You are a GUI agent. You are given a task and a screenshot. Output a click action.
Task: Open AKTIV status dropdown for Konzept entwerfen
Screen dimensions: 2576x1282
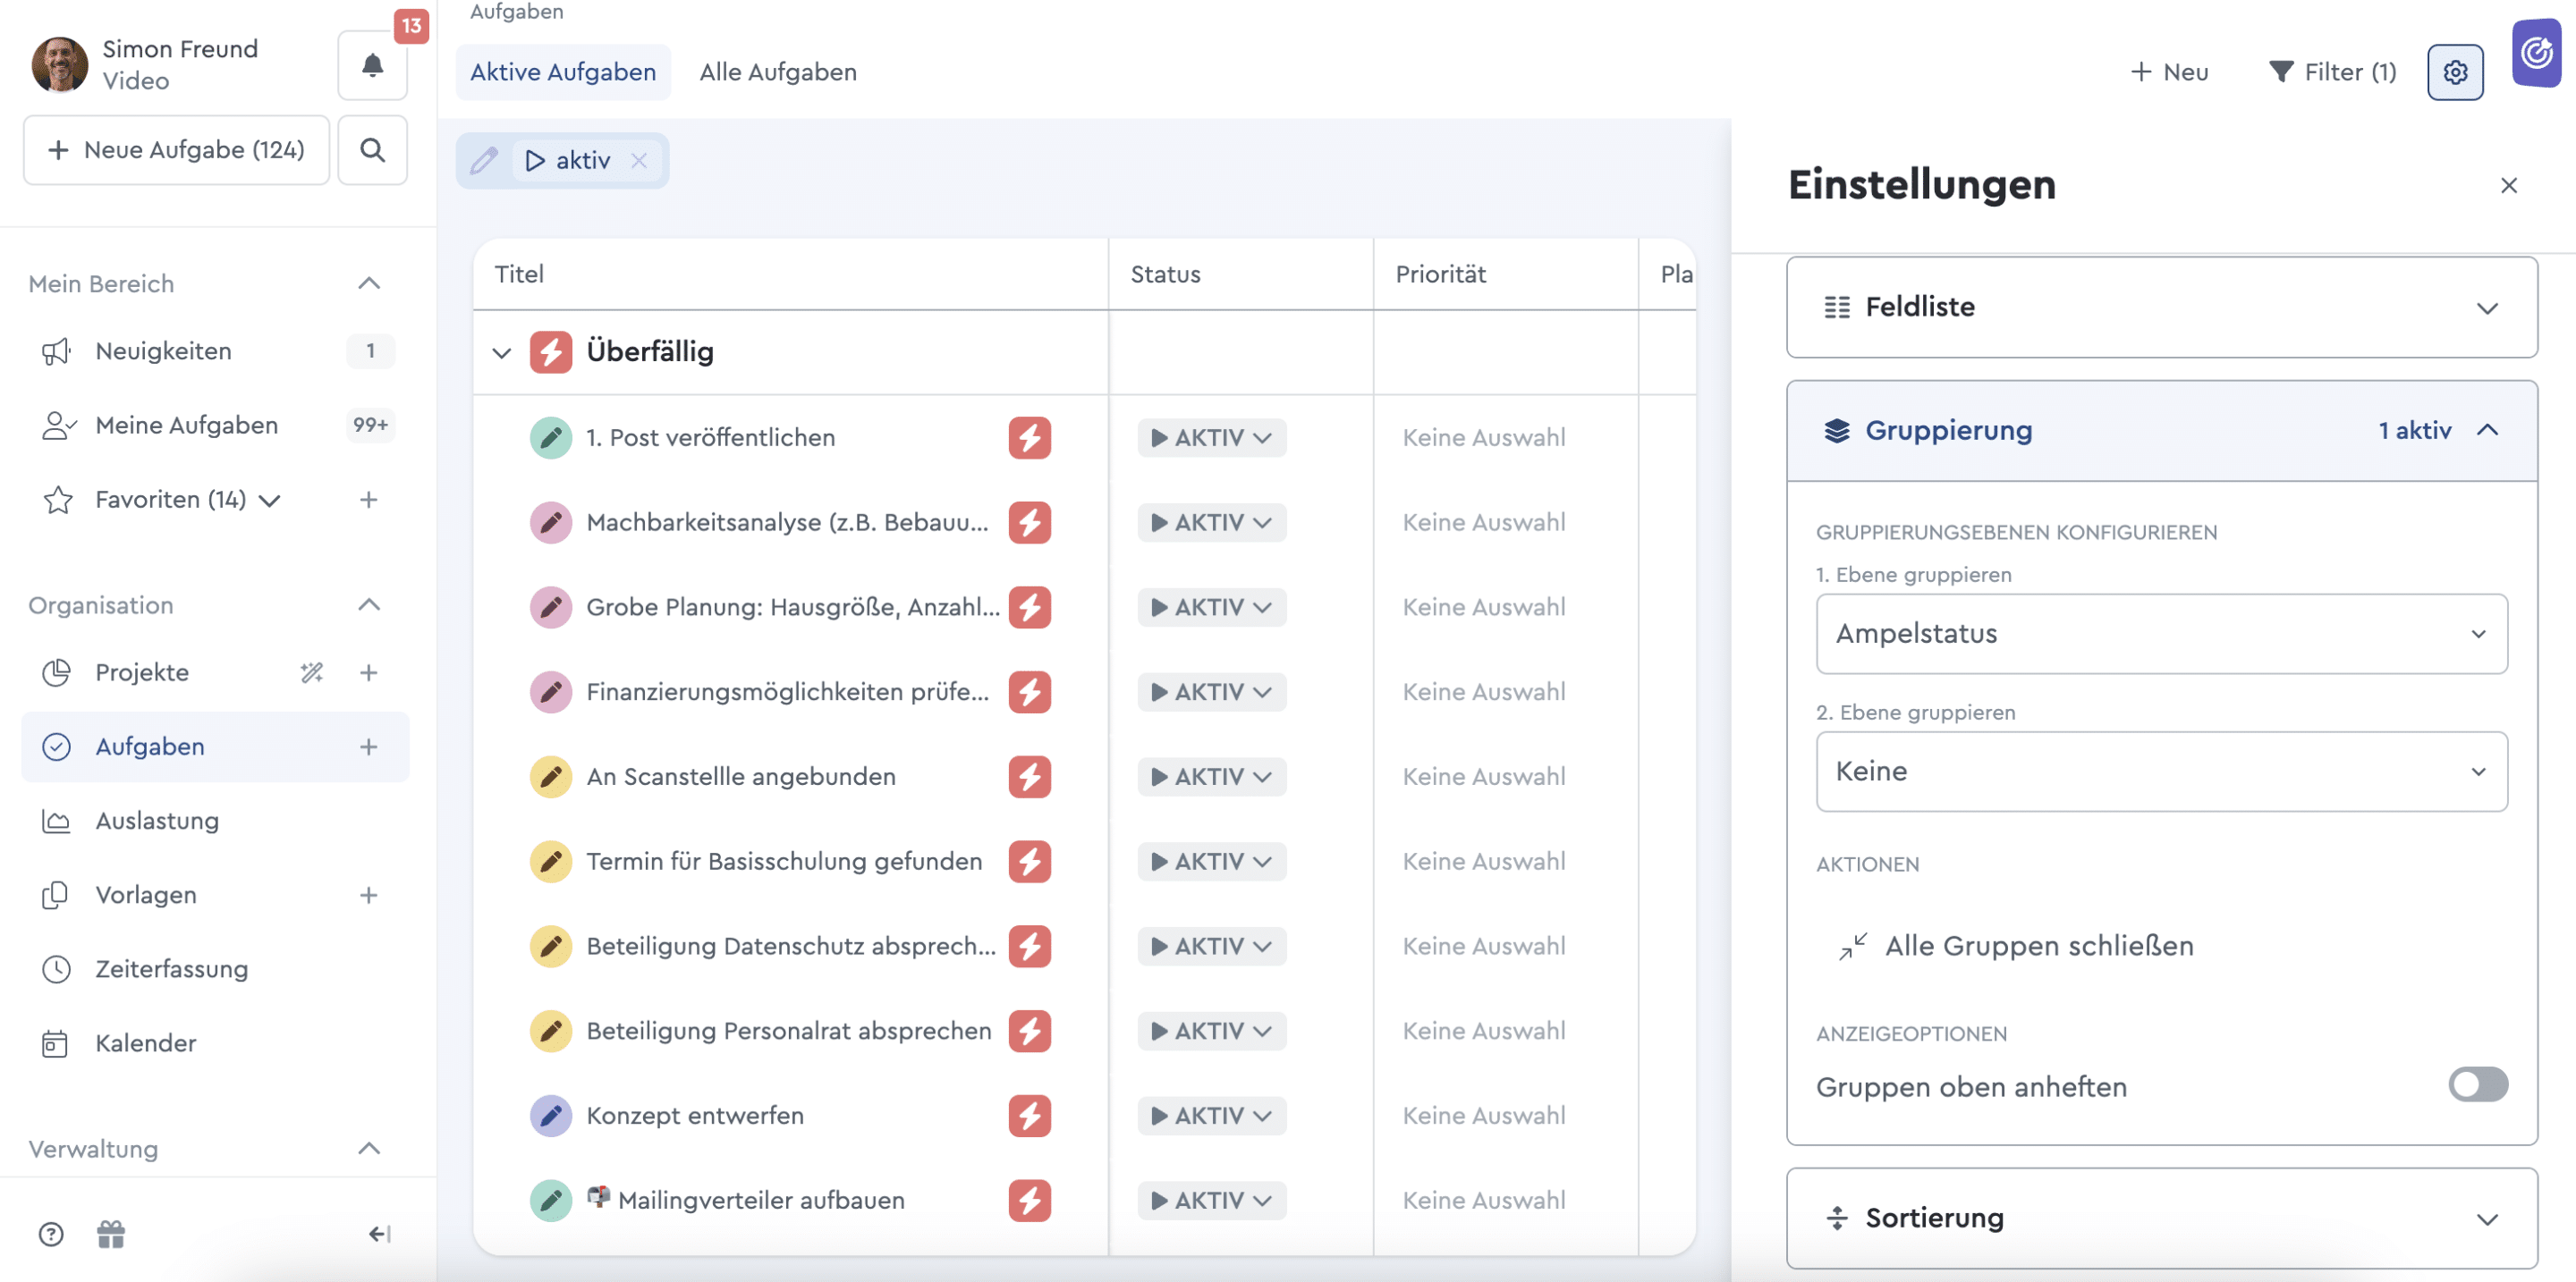1211,1115
